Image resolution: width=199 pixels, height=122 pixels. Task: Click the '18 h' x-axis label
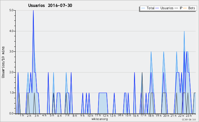151,115
